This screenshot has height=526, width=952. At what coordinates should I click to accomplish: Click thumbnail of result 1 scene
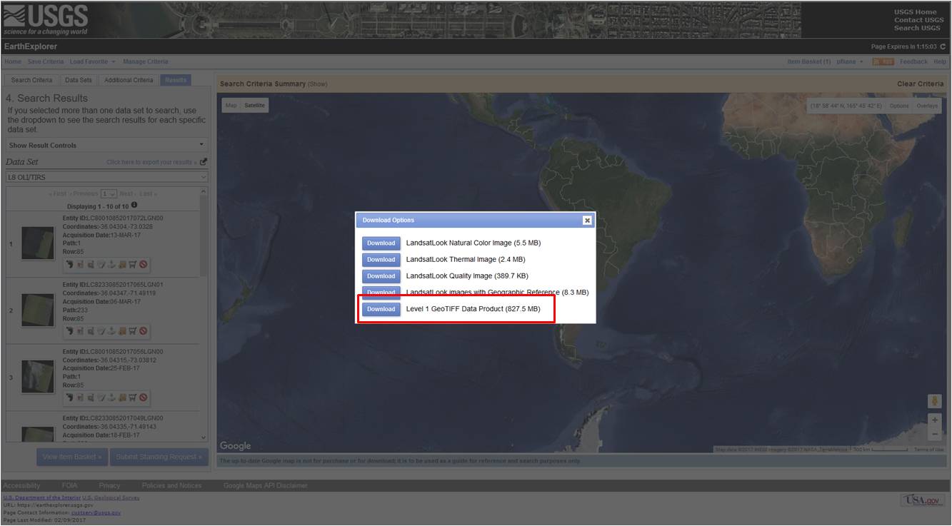tap(38, 243)
